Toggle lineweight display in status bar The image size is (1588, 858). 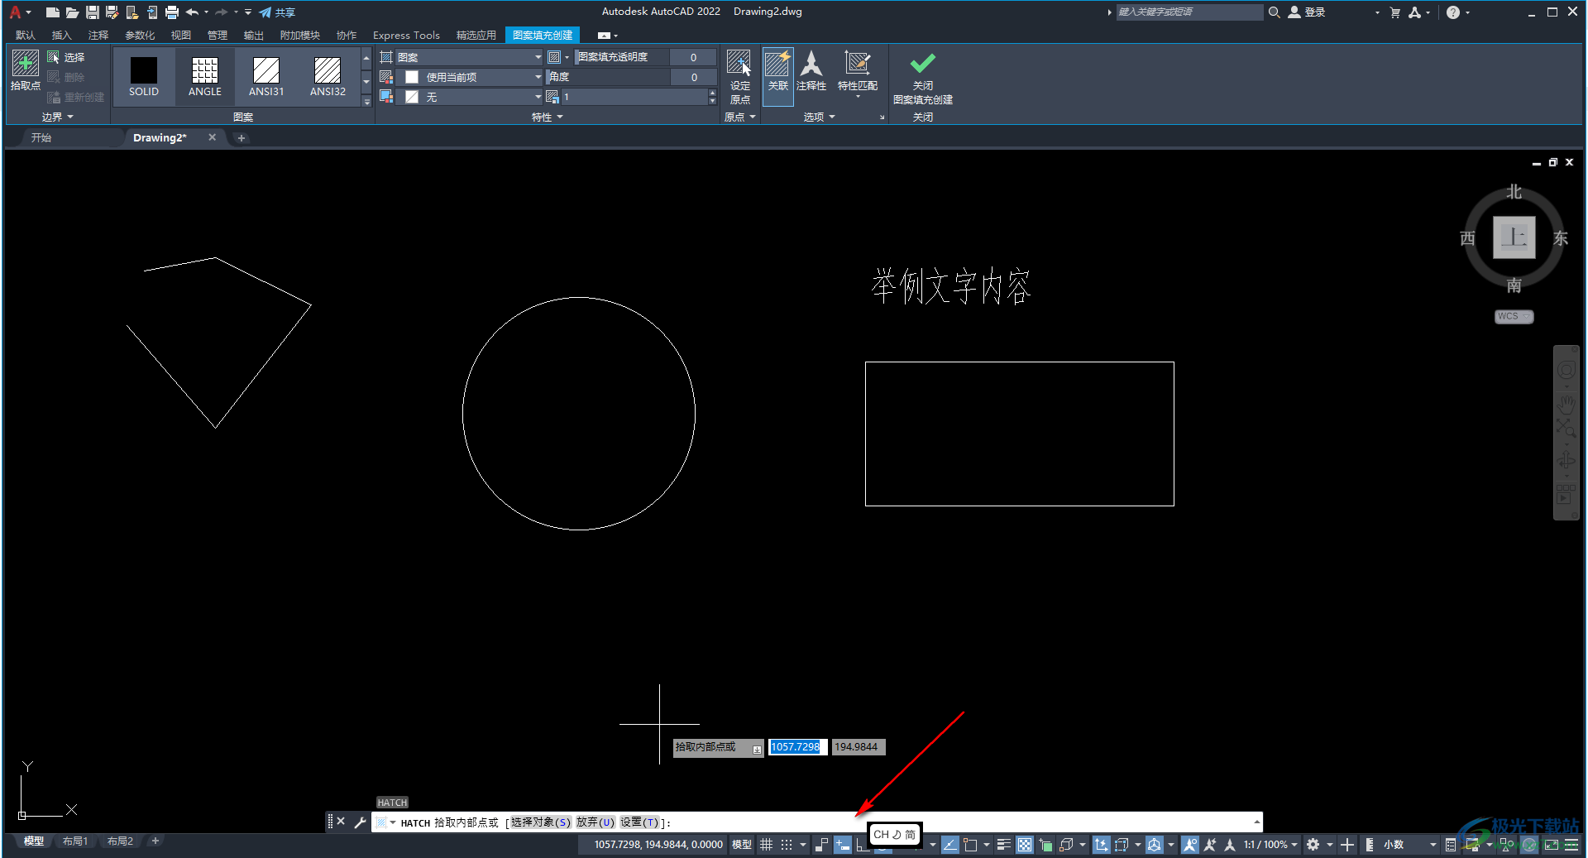[1003, 845]
